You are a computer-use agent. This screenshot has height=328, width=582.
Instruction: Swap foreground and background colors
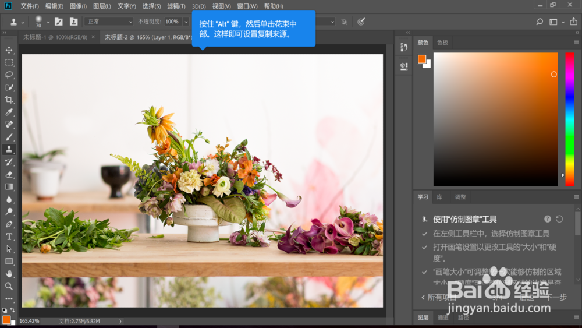(13, 310)
